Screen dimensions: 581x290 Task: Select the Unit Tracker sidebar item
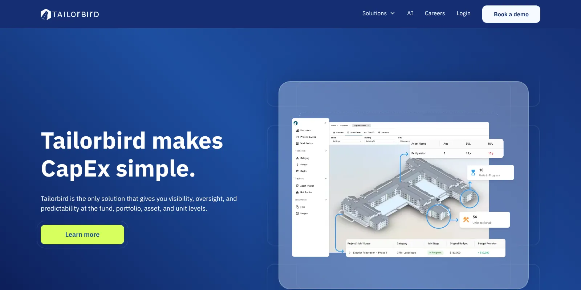click(x=304, y=192)
